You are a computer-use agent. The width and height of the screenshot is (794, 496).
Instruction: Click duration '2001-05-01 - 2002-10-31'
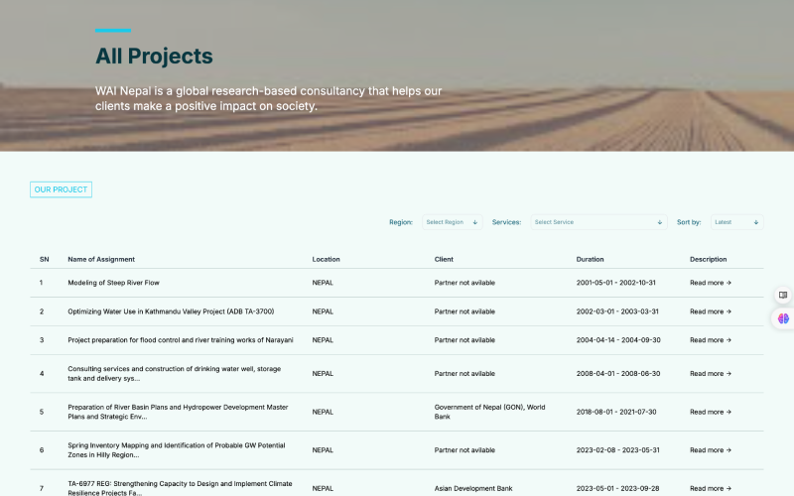615,283
